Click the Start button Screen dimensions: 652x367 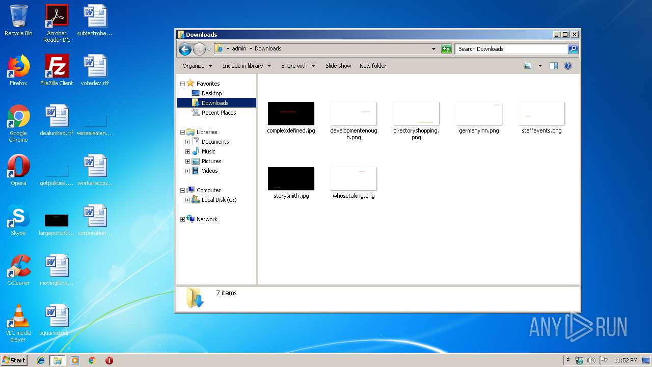click(x=14, y=360)
